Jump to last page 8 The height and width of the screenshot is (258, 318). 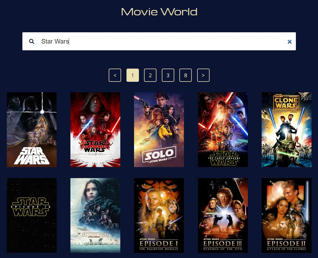186,75
